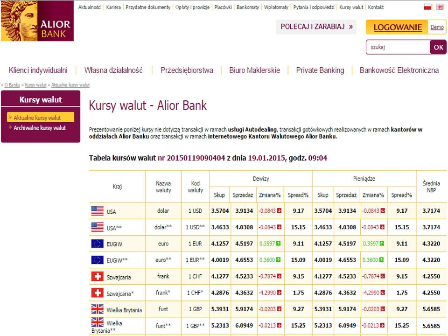Click green up arrow in EUR Dewizy Zmiana%
This screenshot has height=336, width=448.
(278, 244)
